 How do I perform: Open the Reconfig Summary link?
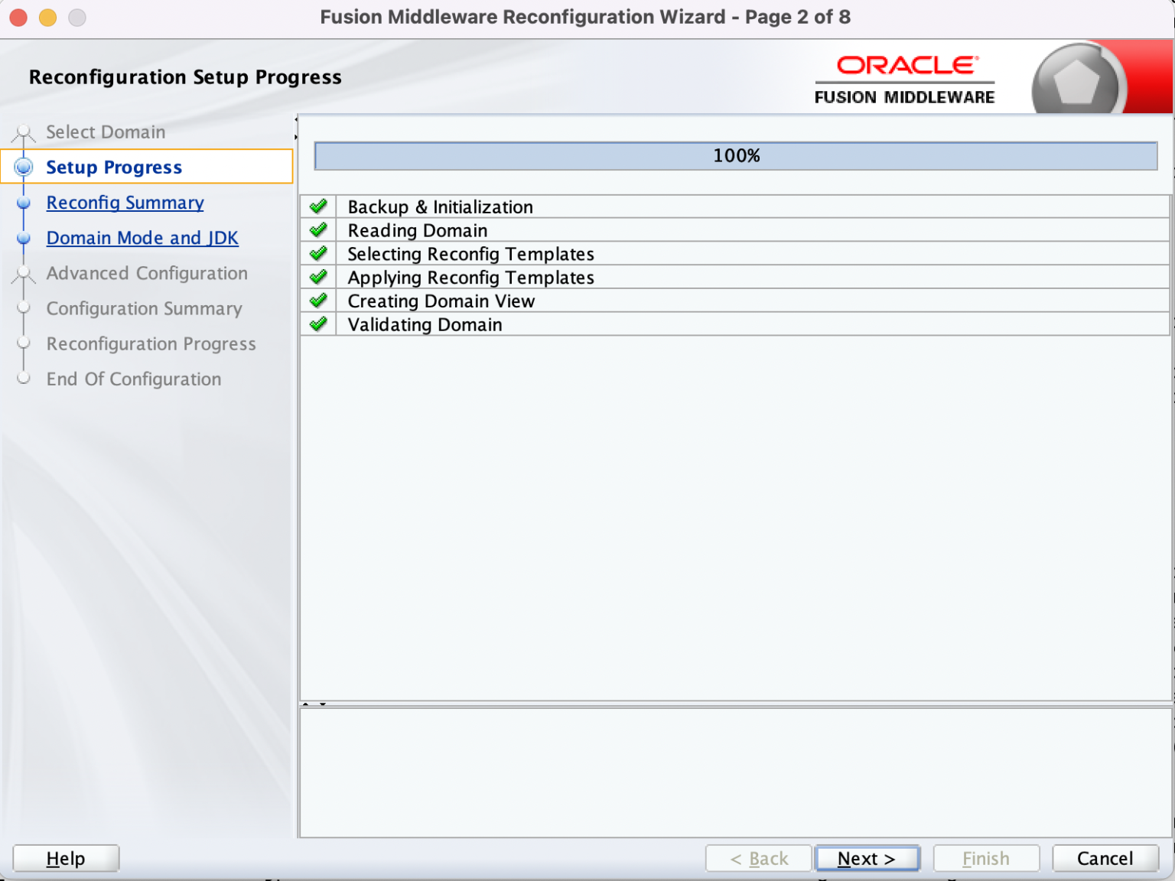pos(125,202)
